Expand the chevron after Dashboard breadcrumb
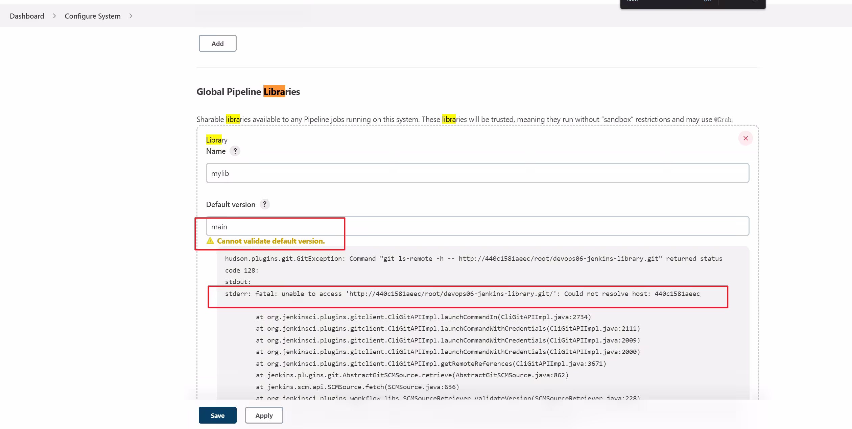Image resolution: width=852 pixels, height=429 pixels. click(x=54, y=16)
